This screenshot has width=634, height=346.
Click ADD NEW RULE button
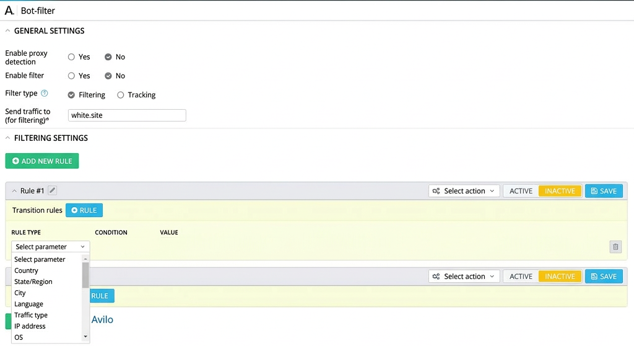pos(42,161)
